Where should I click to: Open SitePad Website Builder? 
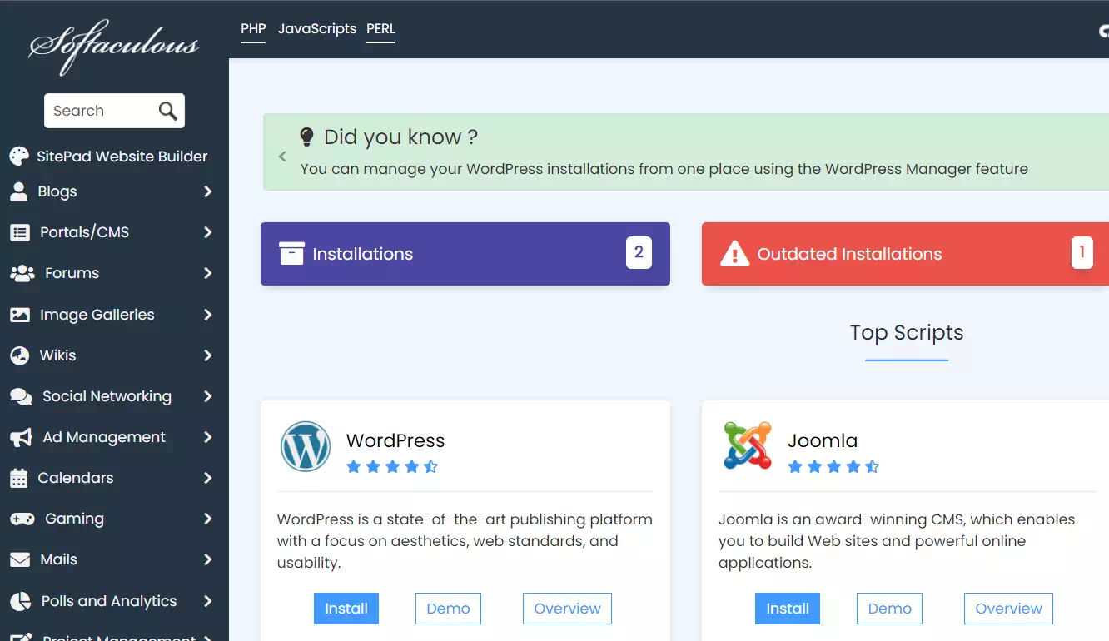(122, 157)
